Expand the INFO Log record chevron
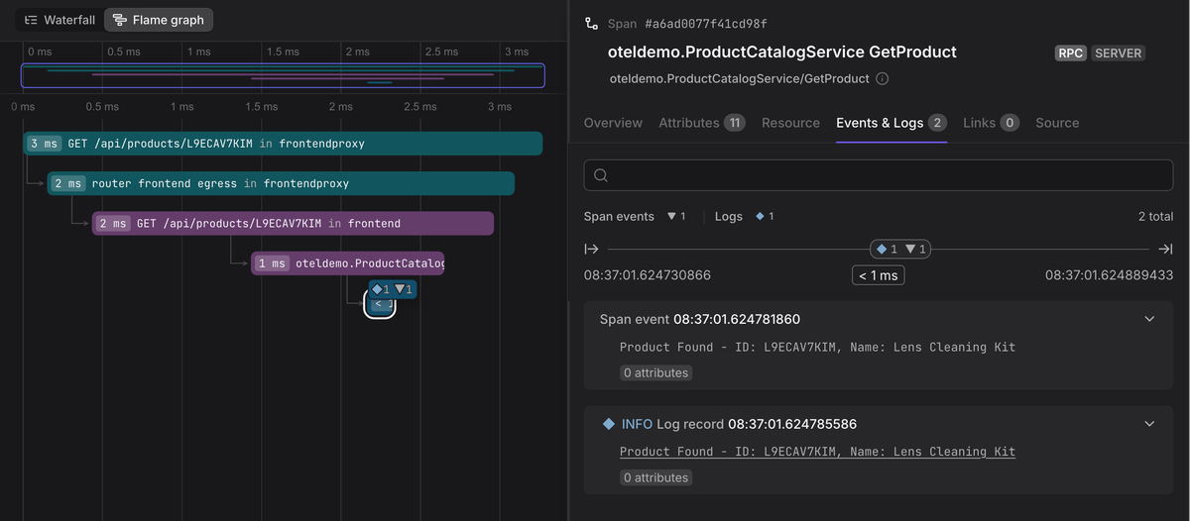This screenshot has height=521, width=1190. (x=1149, y=424)
